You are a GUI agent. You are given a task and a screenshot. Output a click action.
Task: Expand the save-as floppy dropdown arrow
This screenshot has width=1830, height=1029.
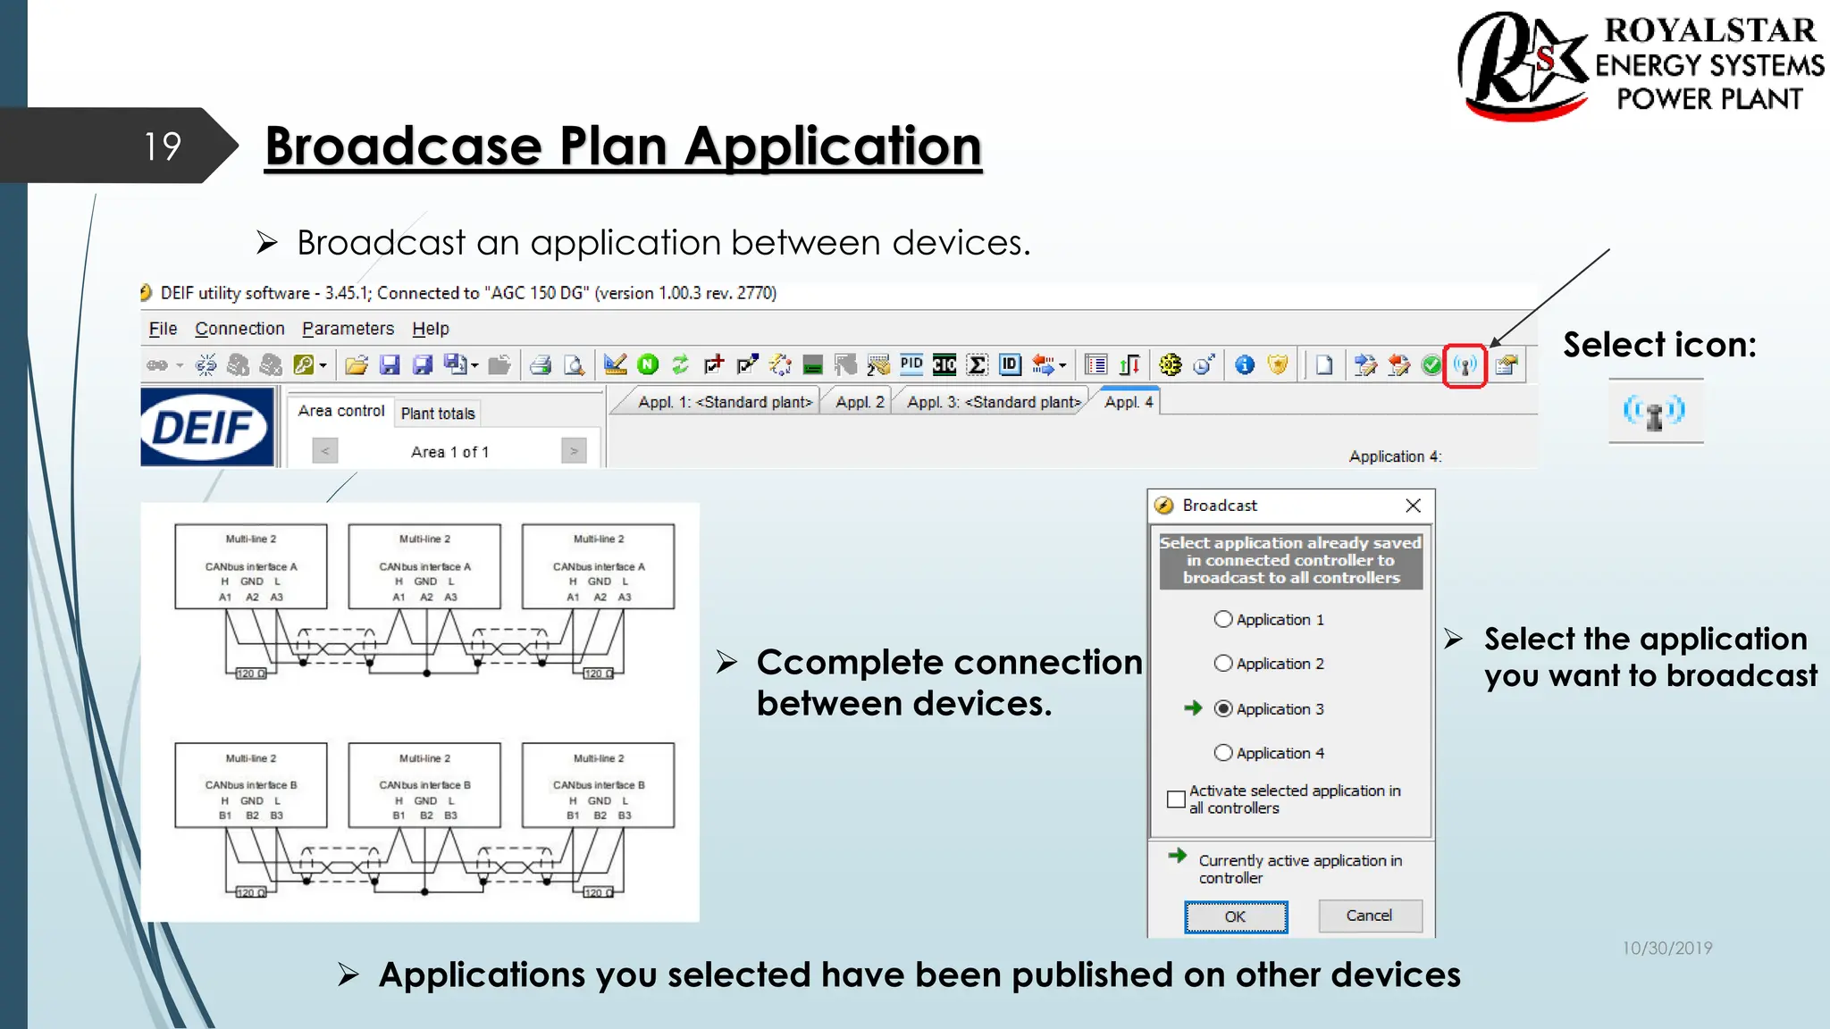pos(475,365)
